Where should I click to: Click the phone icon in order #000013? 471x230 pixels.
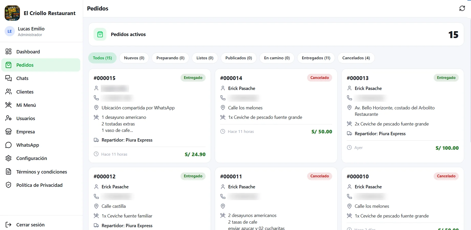tap(350, 98)
